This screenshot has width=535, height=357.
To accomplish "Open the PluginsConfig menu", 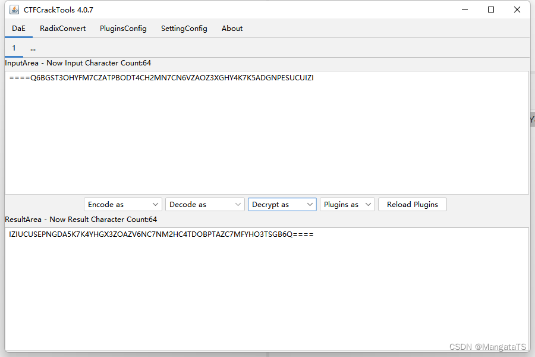I will (123, 28).
